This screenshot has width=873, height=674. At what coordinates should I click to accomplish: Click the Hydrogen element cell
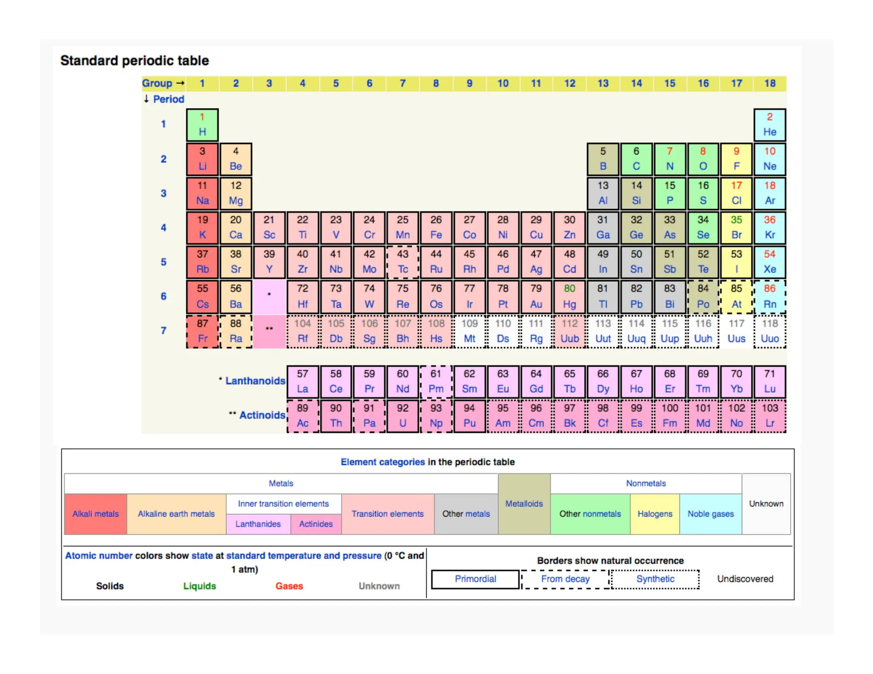click(202, 125)
